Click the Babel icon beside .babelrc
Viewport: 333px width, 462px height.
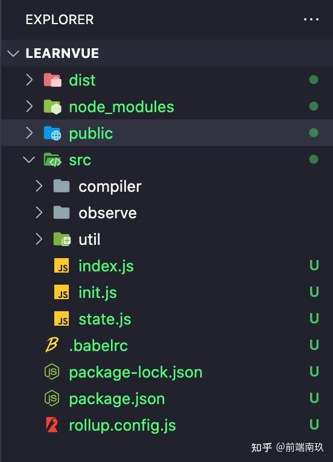52,345
